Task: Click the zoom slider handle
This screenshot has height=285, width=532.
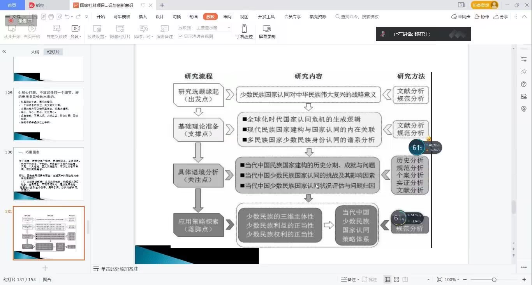Action: click(494, 280)
